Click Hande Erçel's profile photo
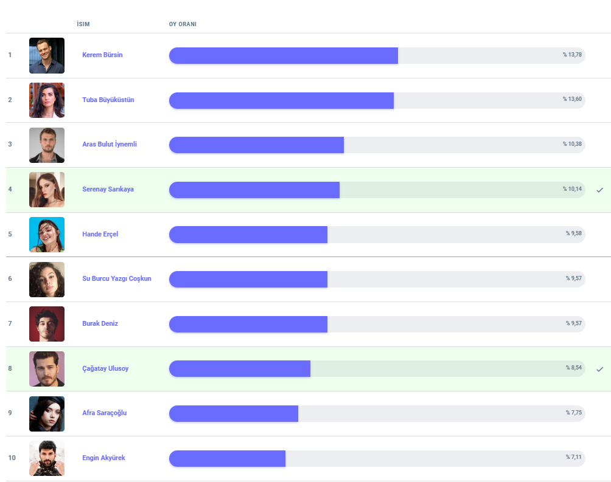The image size is (611, 482). coord(46,235)
